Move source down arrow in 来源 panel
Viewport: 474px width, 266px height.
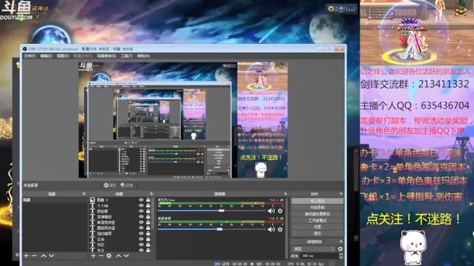click(126, 256)
